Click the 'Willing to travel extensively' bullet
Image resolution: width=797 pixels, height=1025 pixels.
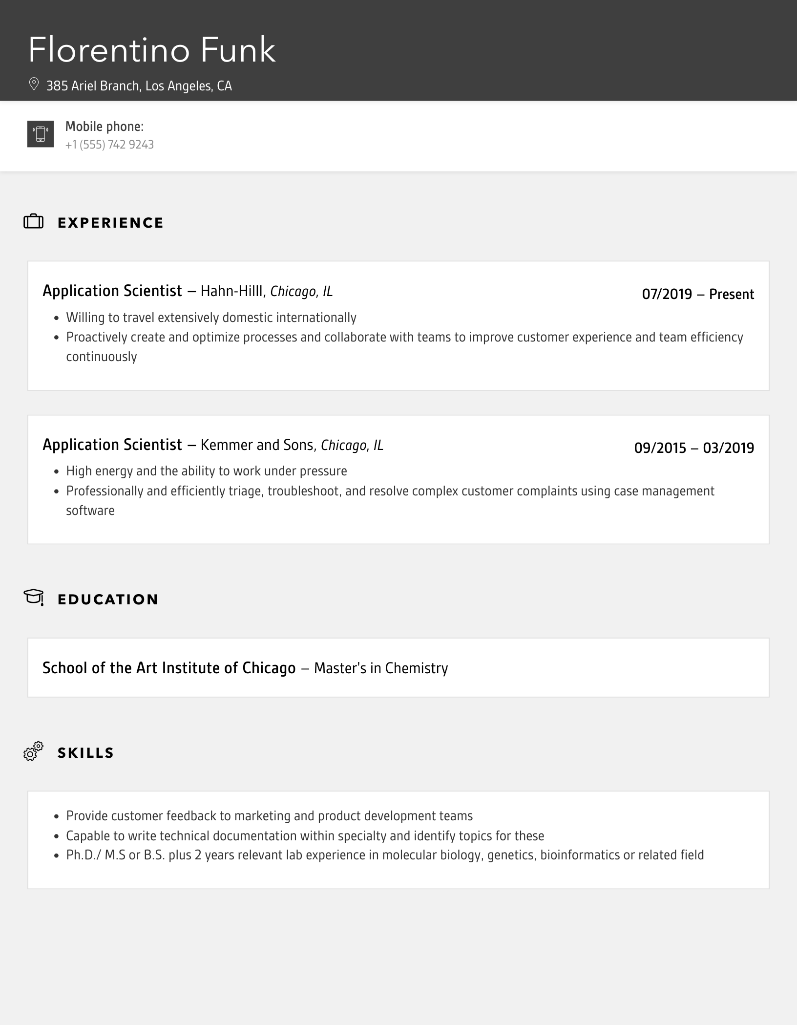coord(211,318)
